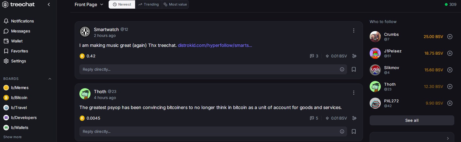Open emoji picker in Smartwatch reply box

coord(342,69)
